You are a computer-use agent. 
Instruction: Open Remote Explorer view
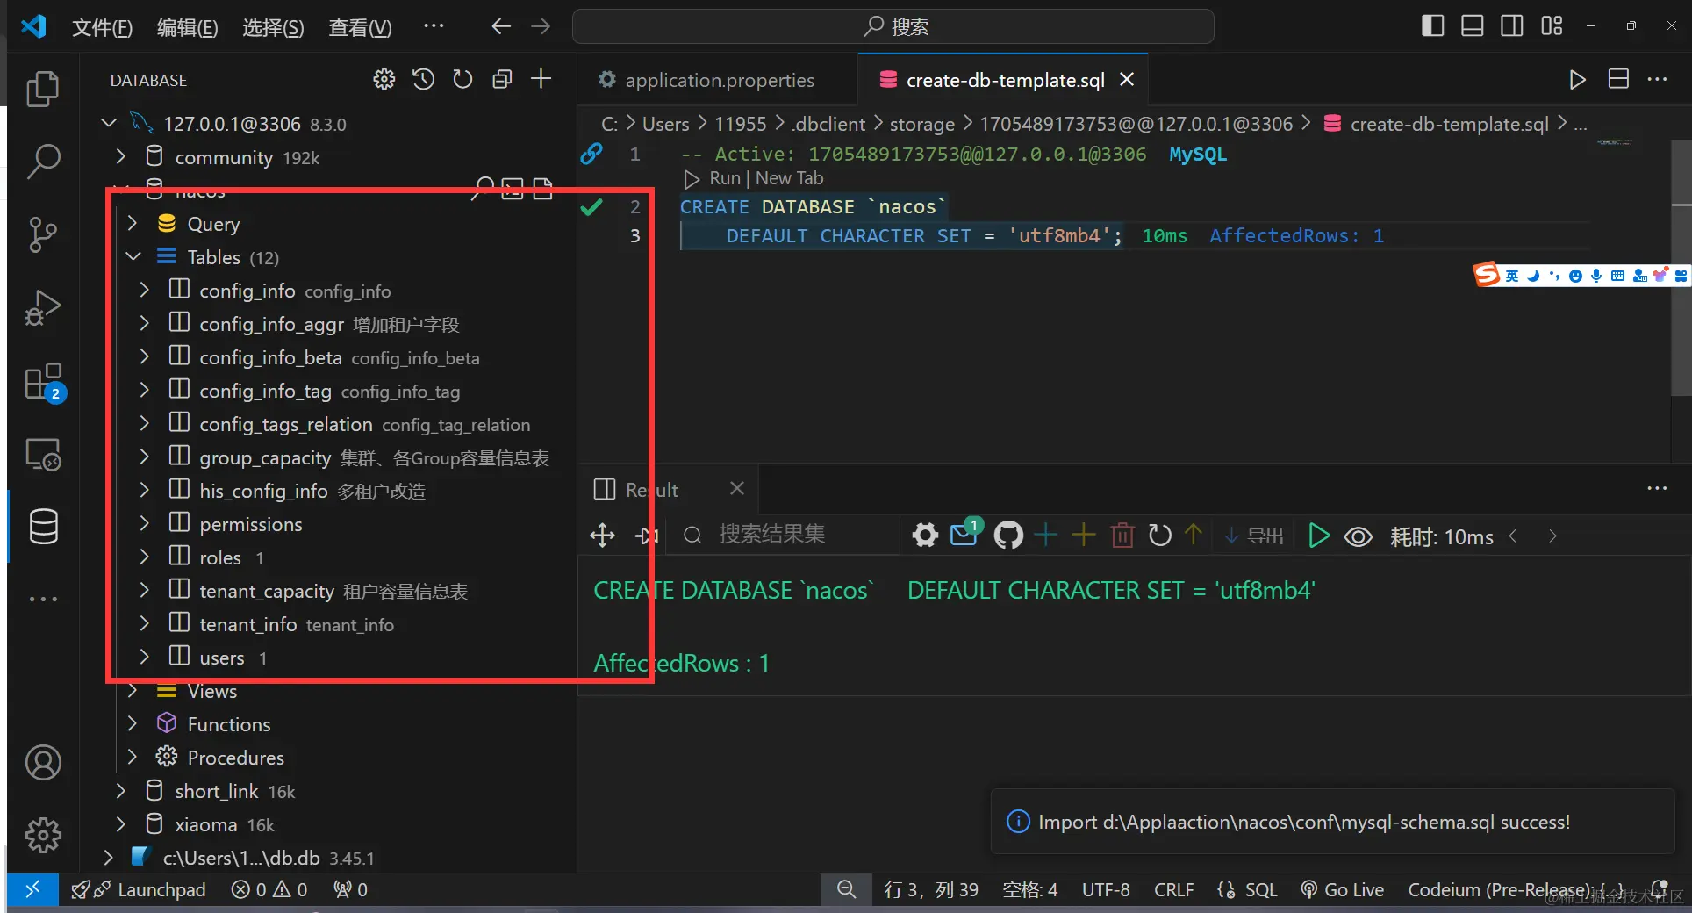point(43,455)
